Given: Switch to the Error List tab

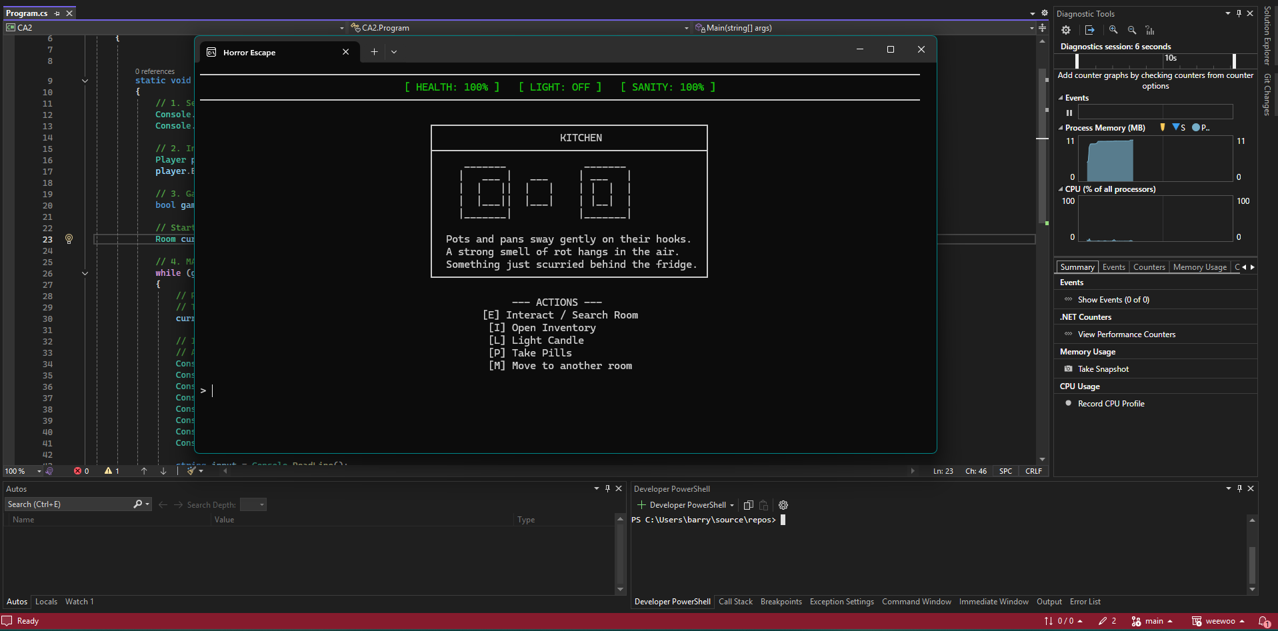Looking at the screenshot, I should coord(1085,602).
